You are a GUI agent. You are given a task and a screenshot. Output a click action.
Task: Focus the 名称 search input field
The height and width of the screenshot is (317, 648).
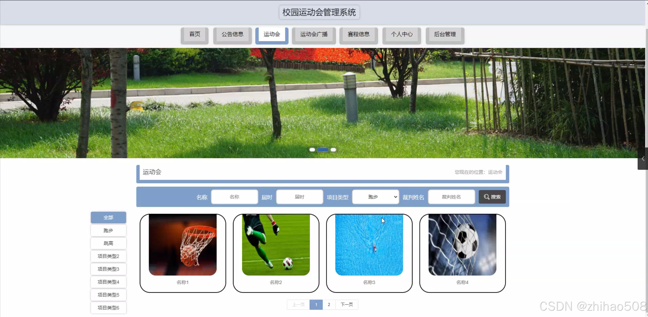(234, 197)
